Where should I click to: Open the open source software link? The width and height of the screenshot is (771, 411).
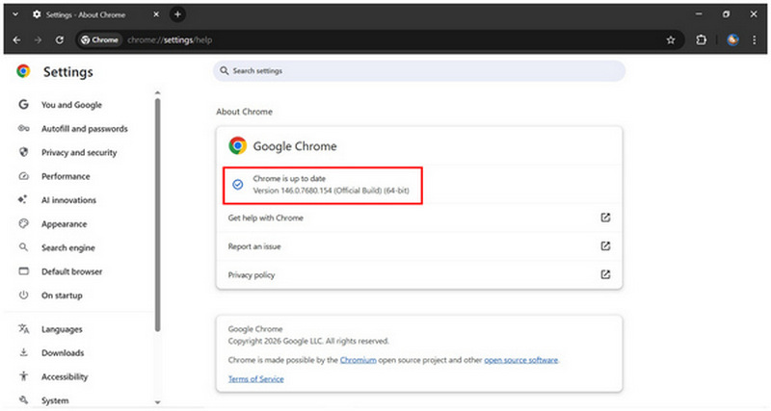click(520, 360)
